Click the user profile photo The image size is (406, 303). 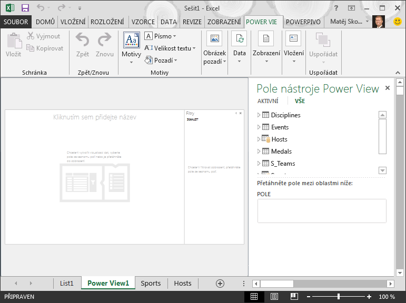(378, 22)
